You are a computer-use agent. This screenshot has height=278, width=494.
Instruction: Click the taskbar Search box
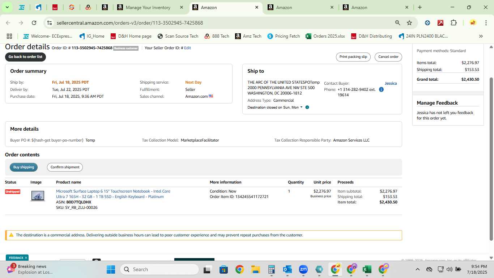click(x=159, y=269)
